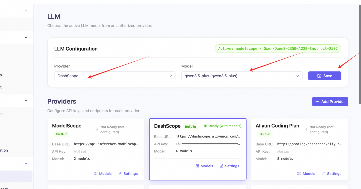Image resolution: width=361 pixels, height=189 pixels.
Task: Click the highlighted sidebar menu item
Action: pos(16,177)
